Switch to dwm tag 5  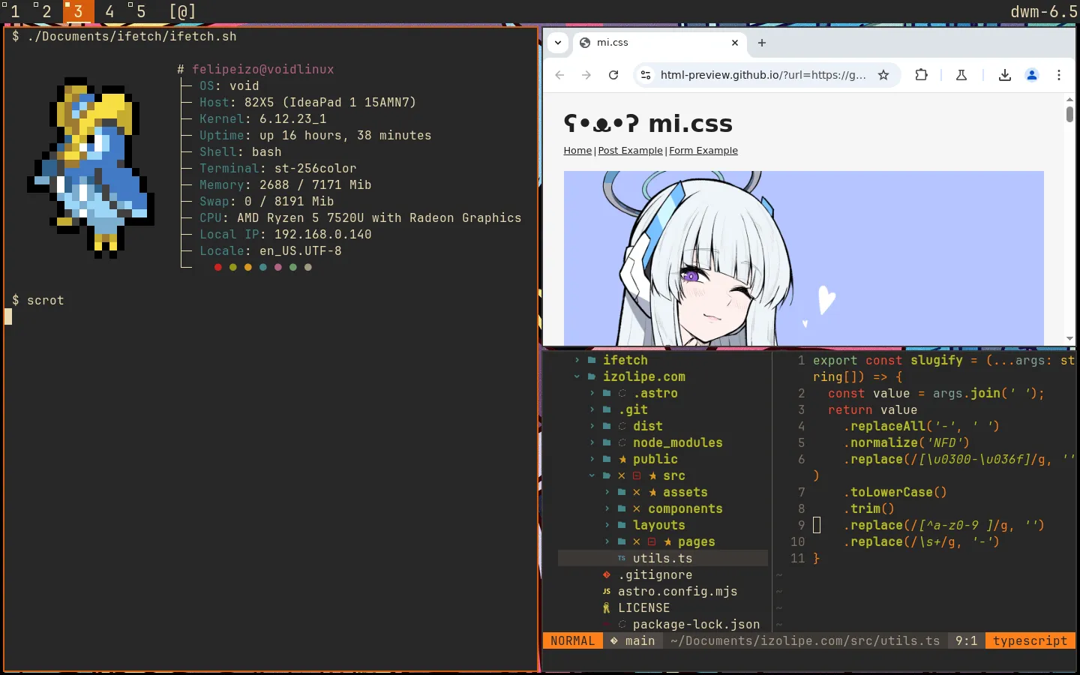click(139, 11)
